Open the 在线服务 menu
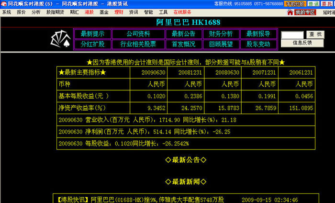Viewport: 335px width, 203px height. pyautogui.click(x=182, y=12)
